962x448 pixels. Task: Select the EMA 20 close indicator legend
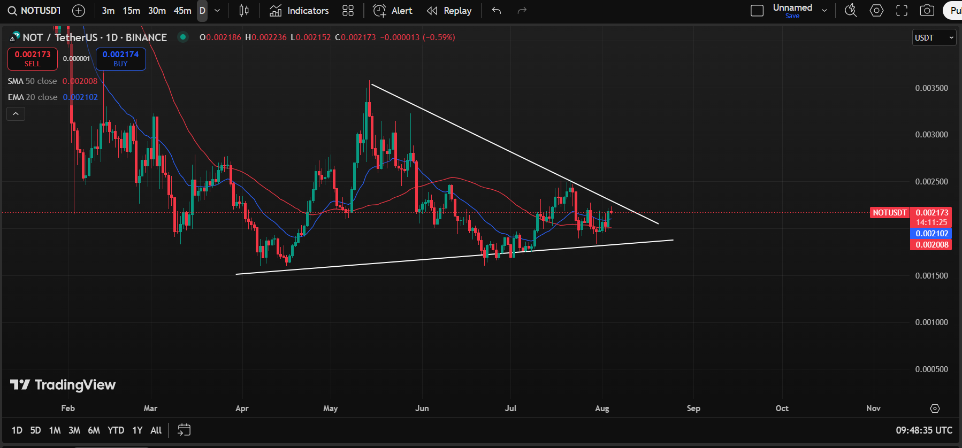pyautogui.click(x=52, y=97)
